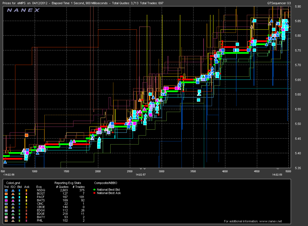Click the NSDQ trade count 375
The image size is (308, 226).
[82, 190]
